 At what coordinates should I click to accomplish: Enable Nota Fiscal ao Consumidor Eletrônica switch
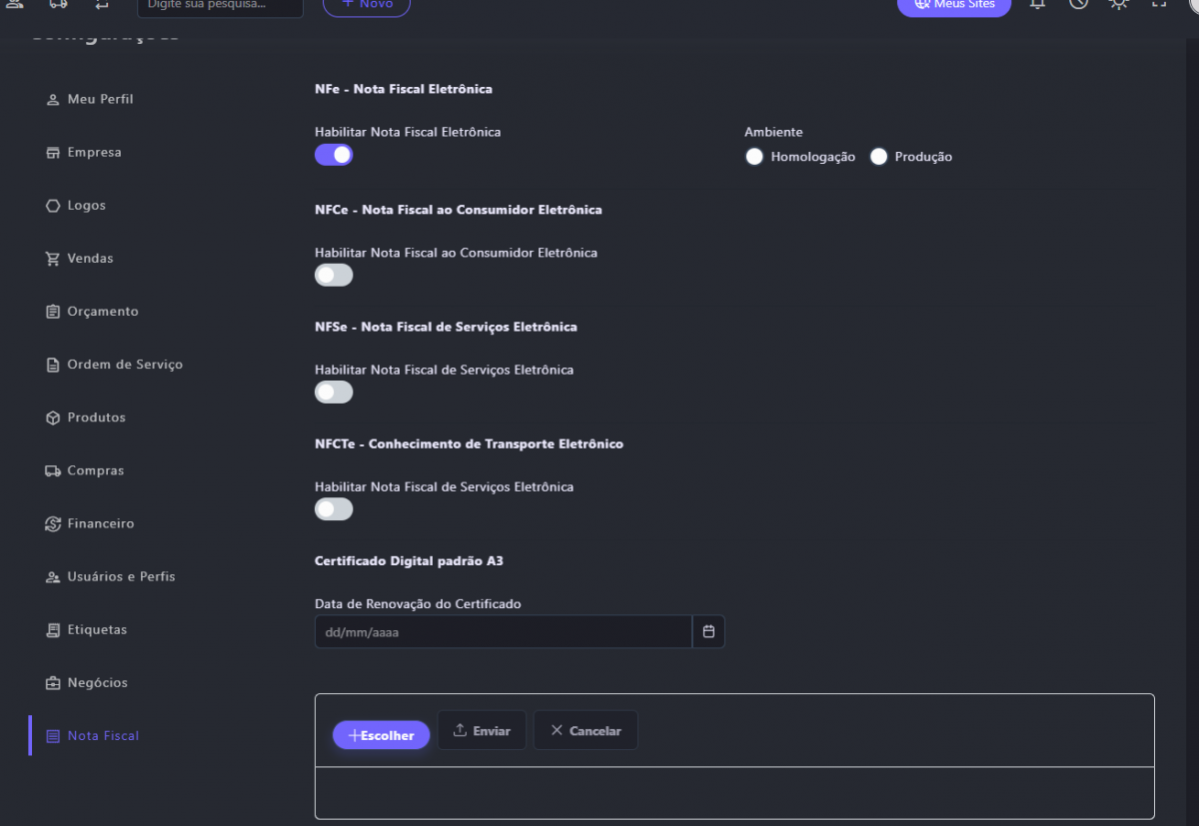(334, 276)
